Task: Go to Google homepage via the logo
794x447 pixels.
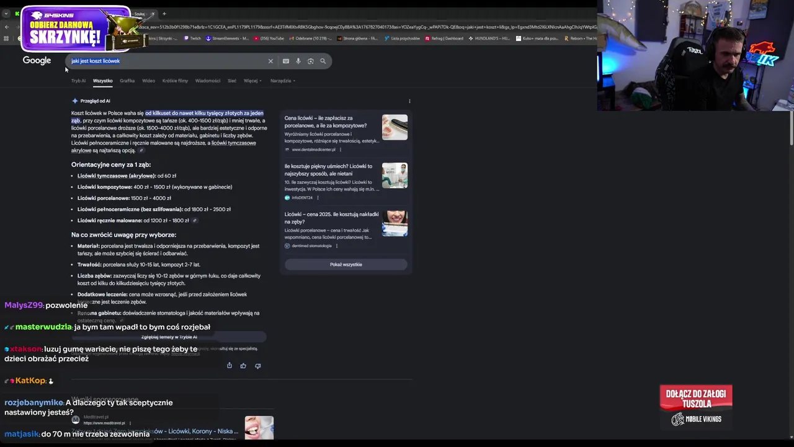Action: pos(37,60)
